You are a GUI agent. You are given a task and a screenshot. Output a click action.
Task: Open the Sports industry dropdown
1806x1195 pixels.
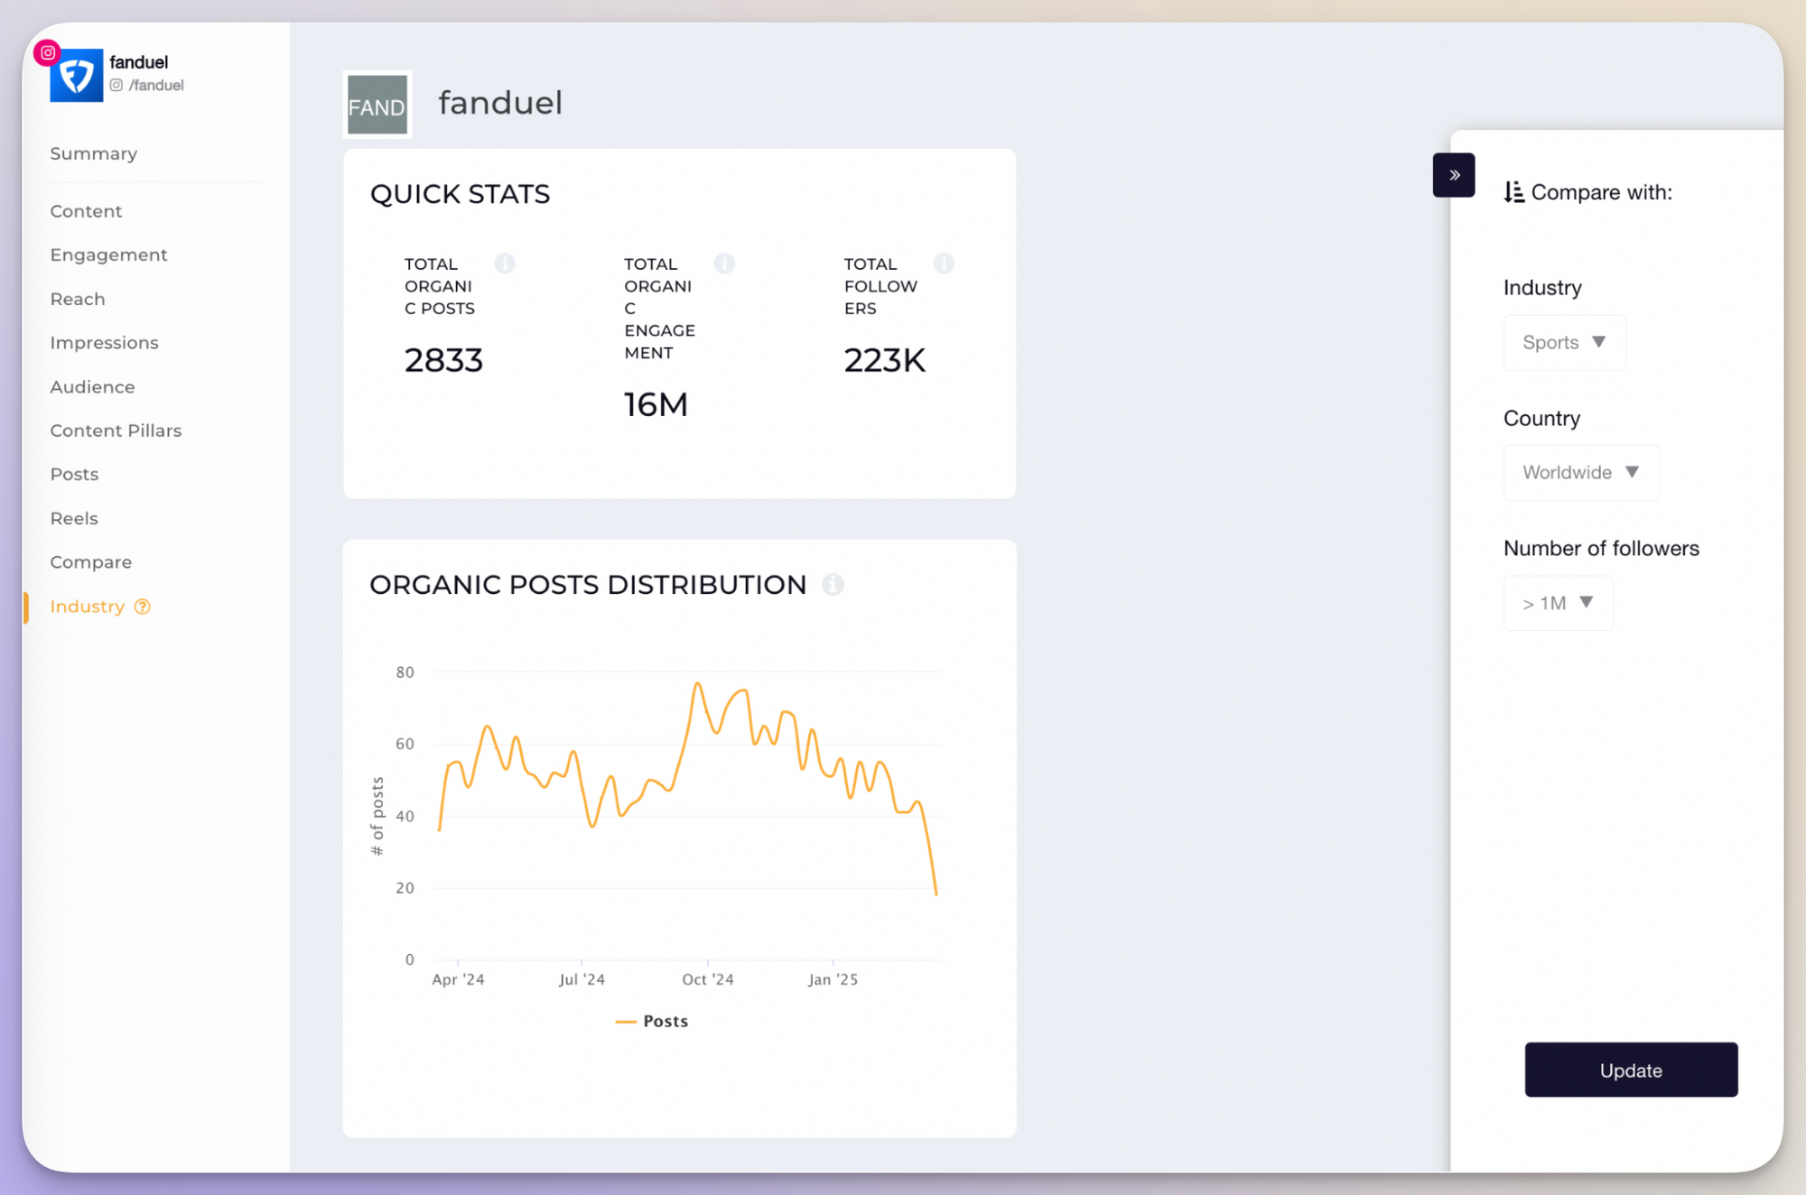tap(1564, 343)
